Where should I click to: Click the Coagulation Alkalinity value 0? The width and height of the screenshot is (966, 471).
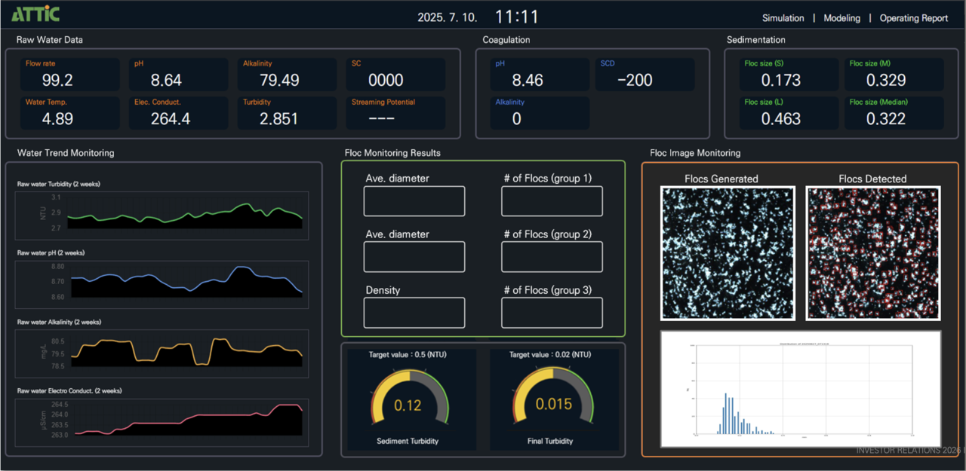(x=517, y=118)
